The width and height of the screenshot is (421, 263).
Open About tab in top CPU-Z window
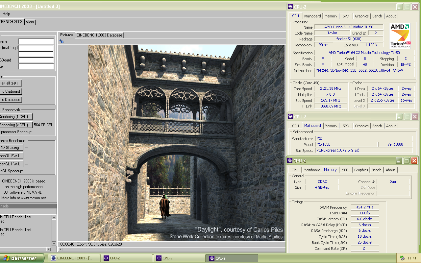pyautogui.click(x=391, y=16)
